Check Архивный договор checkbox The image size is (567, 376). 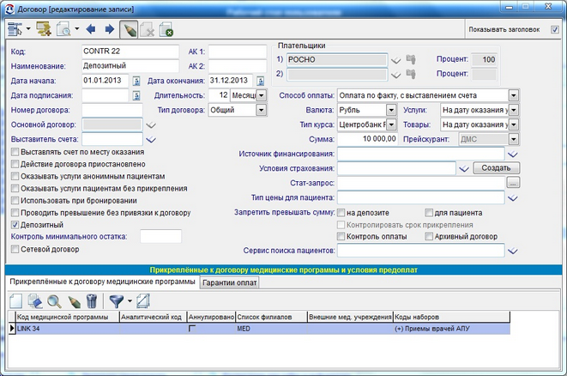429,236
